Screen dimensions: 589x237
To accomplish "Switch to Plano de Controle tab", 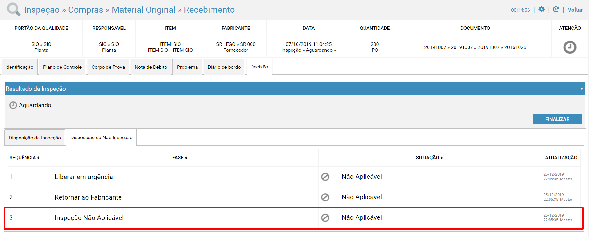I will coord(62,67).
